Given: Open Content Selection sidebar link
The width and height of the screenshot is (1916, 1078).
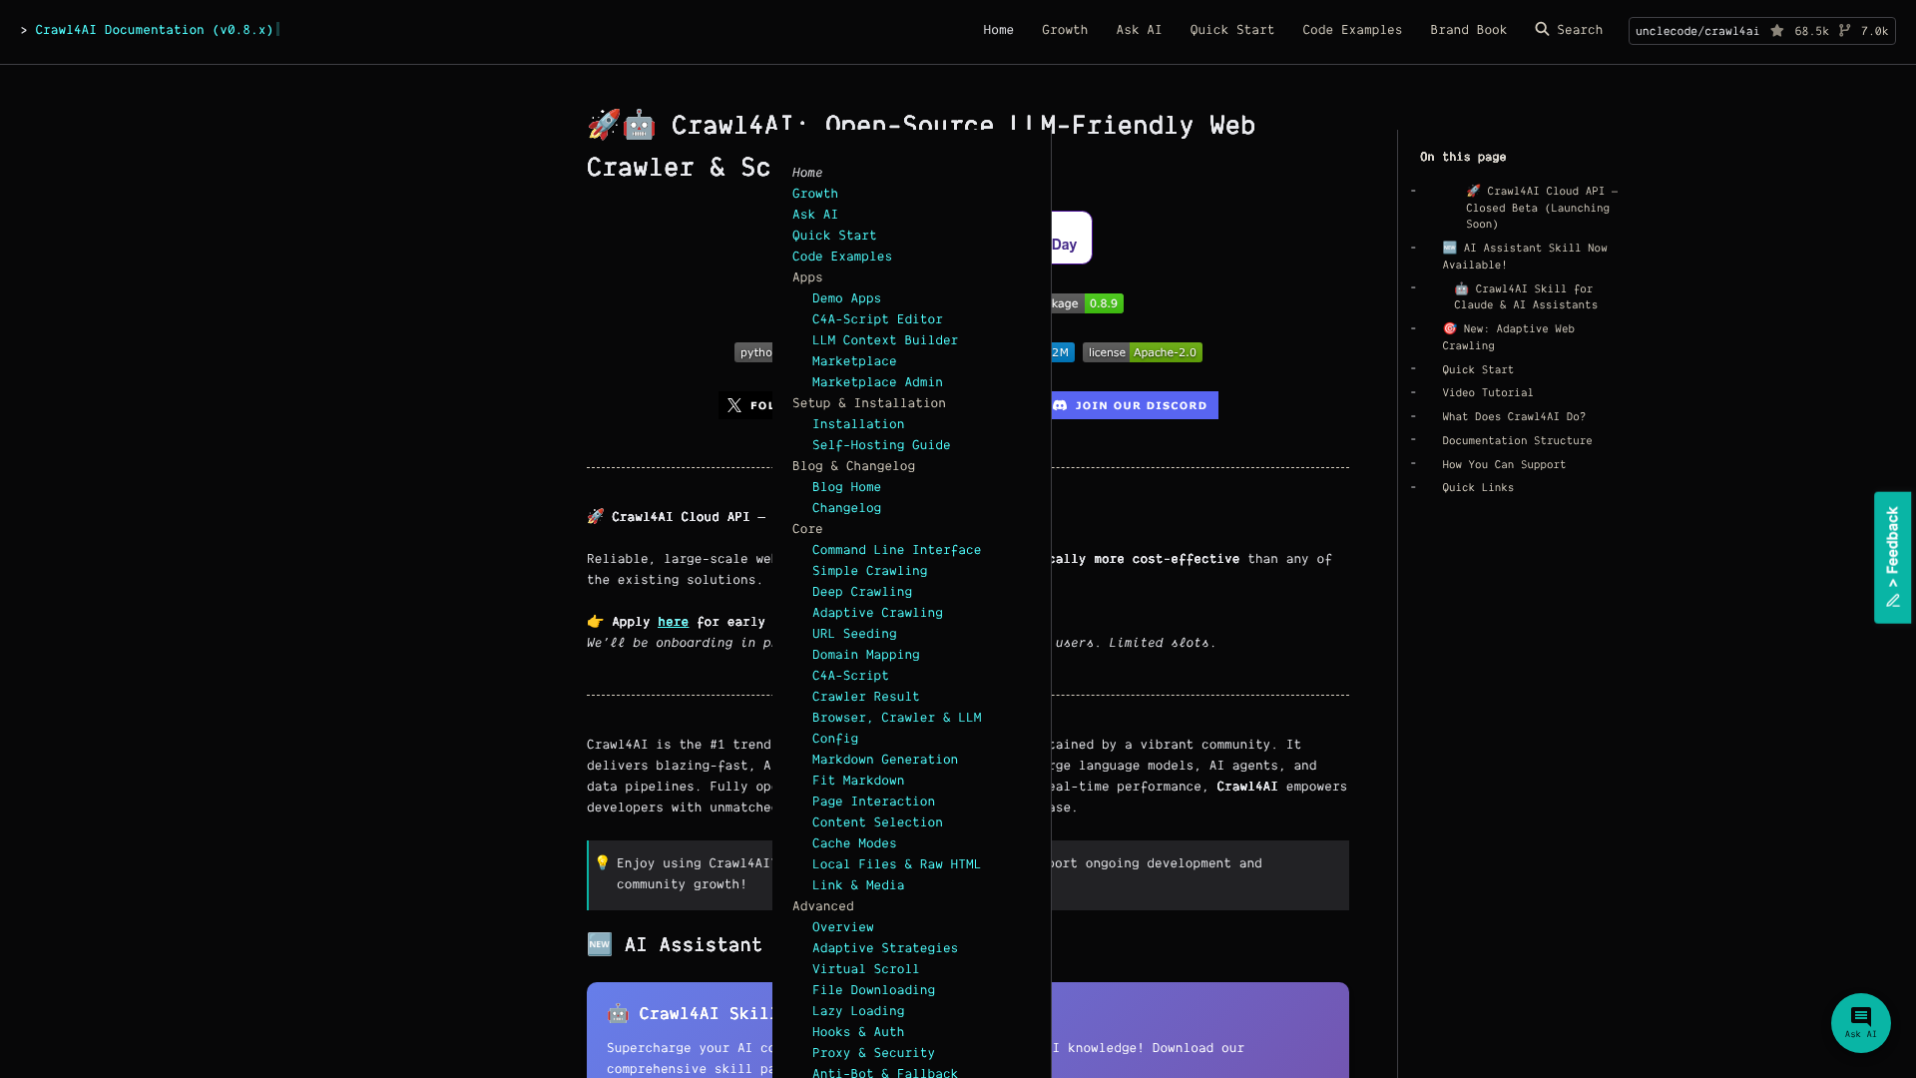Looking at the screenshot, I should tap(877, 822).
